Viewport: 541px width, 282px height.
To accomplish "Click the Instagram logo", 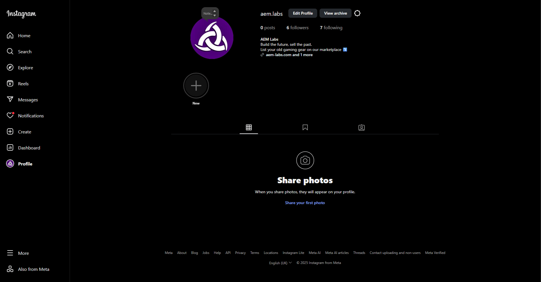I will [21, 14].
